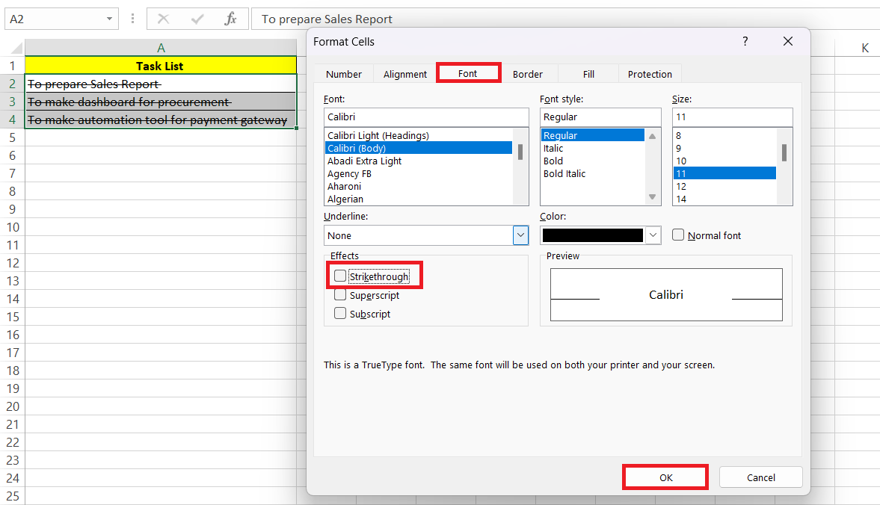This screenshot has width=880, height=505.
Task: Check the Normal font checkbox
Action: click(x=678, y=235)
